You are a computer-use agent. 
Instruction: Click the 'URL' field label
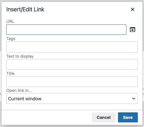(10, 21)
